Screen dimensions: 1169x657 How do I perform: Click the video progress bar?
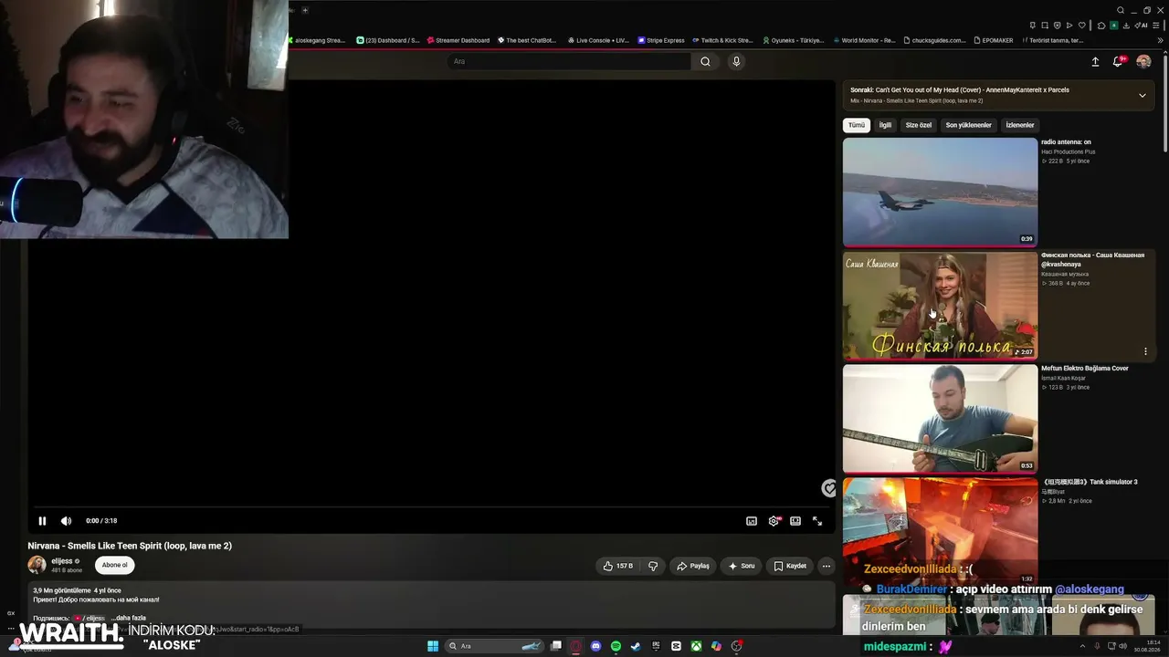point(431,506)
